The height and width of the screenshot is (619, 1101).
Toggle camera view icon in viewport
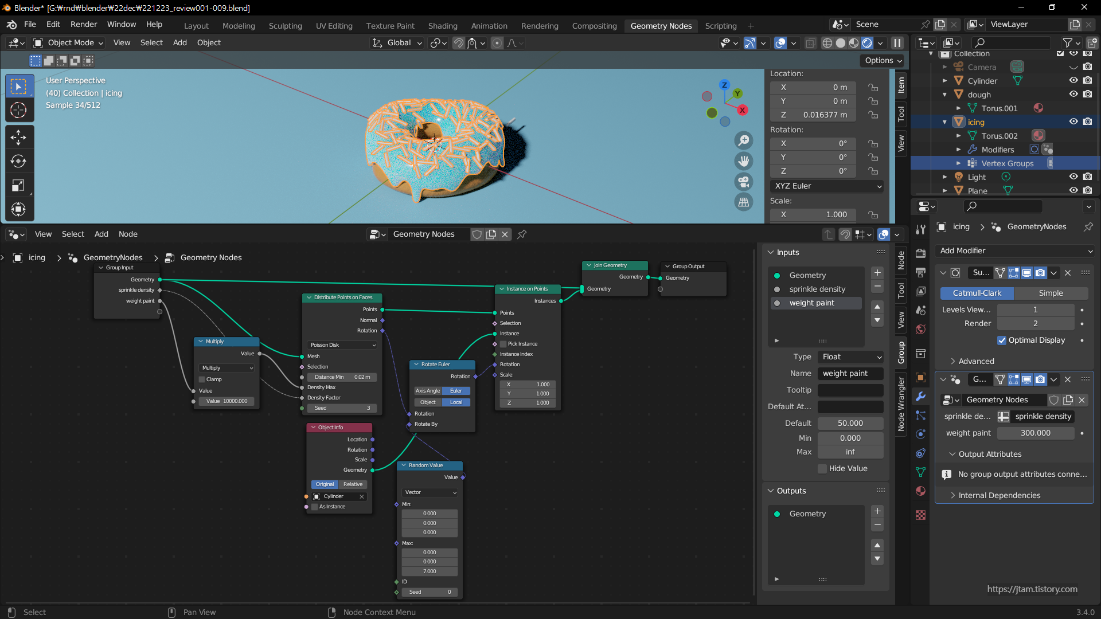pyautogui.click(x=744, y=182)
